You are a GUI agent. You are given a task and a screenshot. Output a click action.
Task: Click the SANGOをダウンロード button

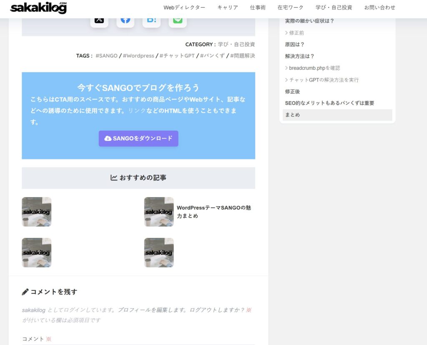coord(138,139)
